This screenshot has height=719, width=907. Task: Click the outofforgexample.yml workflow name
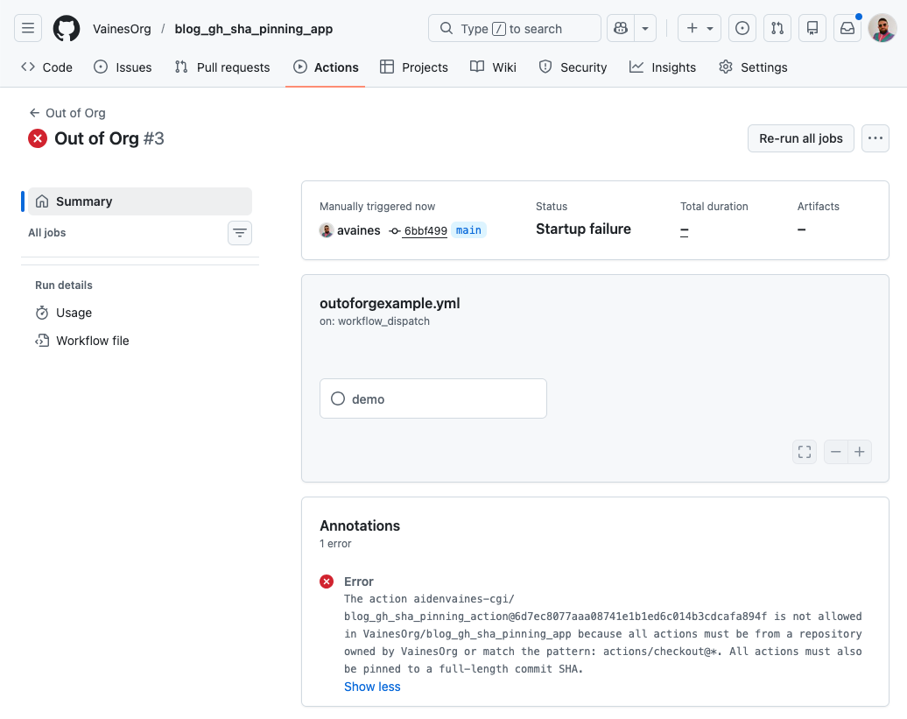[x=390, y=303]
